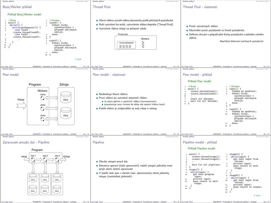Select the green heading Příklad Boss/Worker model
The height and width of the screenshot is (203, 271).
pyautogui.click(x=24, y=14)
